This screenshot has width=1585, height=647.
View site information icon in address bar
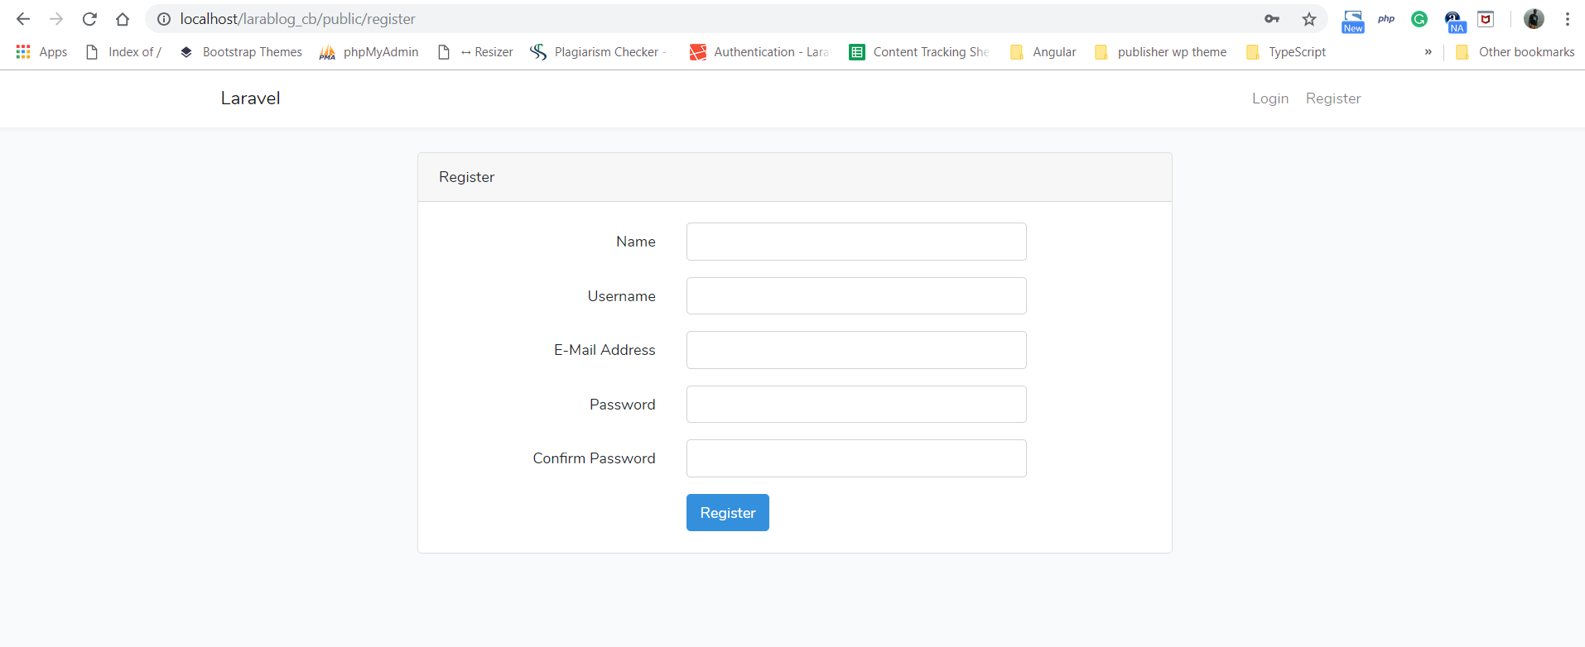click(164, 19)
